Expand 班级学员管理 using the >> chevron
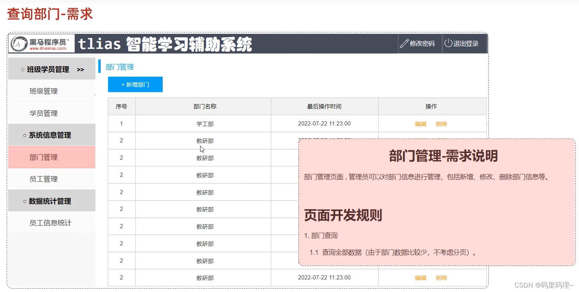This screenshot has width=579, height=292. [x=80, y=69]
